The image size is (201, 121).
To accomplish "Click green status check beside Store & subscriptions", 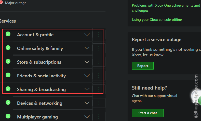I will 8,61.
